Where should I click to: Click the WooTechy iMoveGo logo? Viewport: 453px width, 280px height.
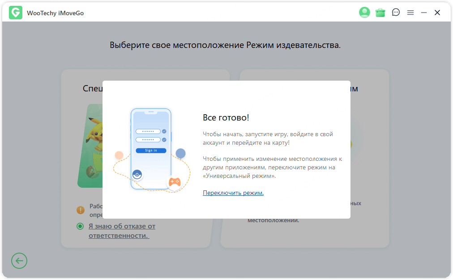click(x=15, y=13)
